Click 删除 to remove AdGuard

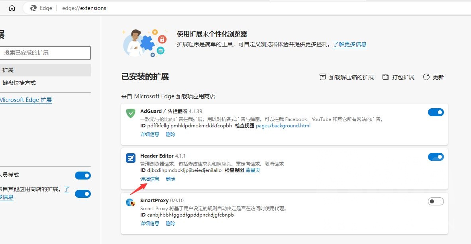click(x=170, y=135)
